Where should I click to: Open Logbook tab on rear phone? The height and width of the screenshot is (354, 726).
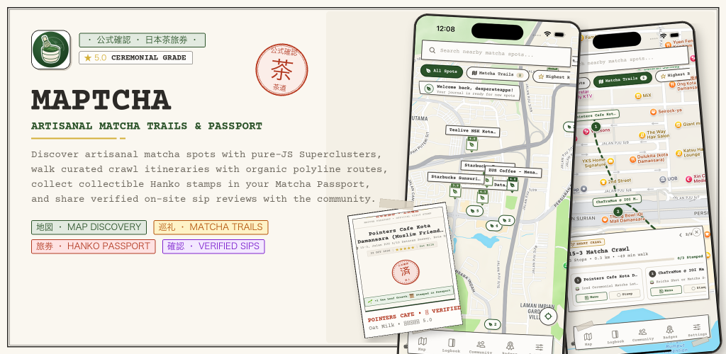(x=615, y=336)
